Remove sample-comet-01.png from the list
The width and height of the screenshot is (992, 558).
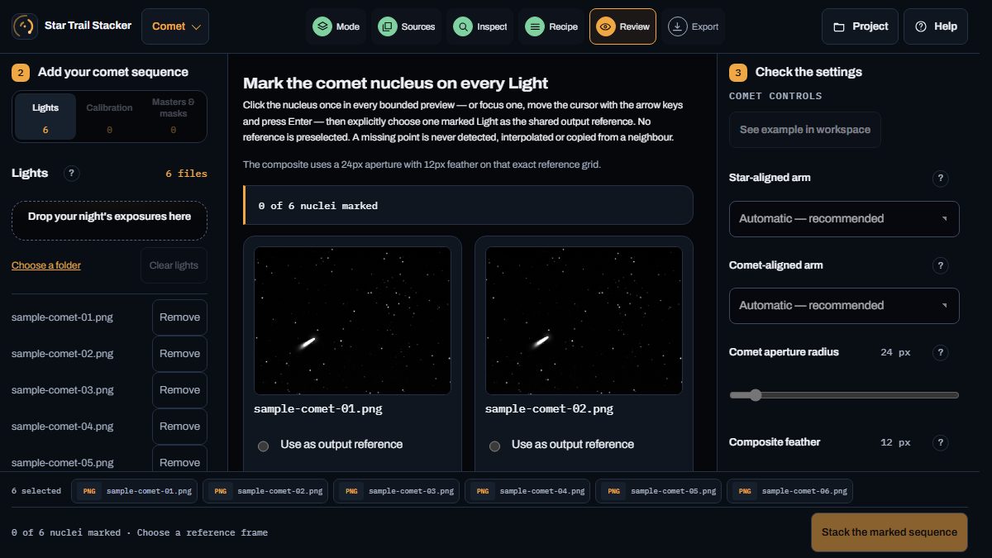tap(179, 317)
